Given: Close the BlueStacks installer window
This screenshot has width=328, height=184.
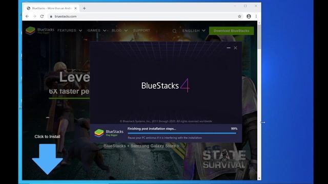Looking at the screenshot, I should [235, 48].
